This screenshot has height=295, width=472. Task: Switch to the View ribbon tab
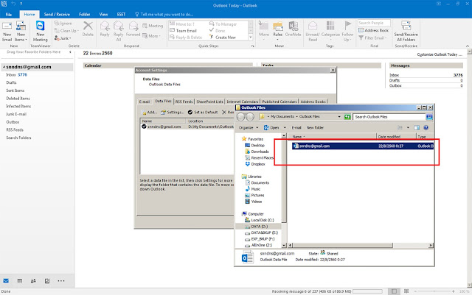[x=103, y=15]
